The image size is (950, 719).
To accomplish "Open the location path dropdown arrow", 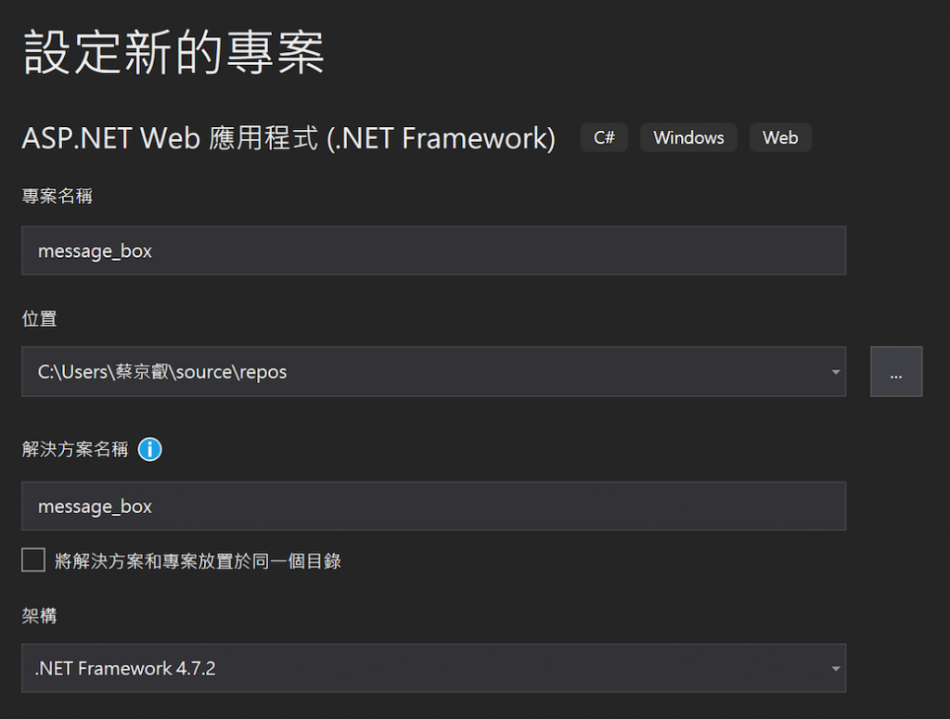I will [x=836, y=372].
